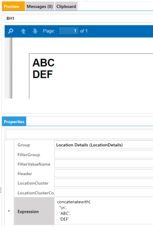This screenshot has width=153, height=227.
Task: Open the Clipboard tab
Action: click(x=66, y=6)
